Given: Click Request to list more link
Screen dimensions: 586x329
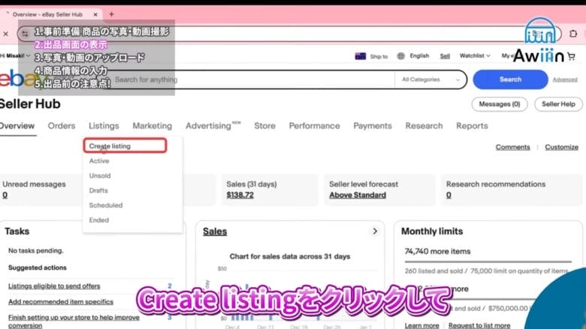Looking at the screenshot, I should coord(479,325).
